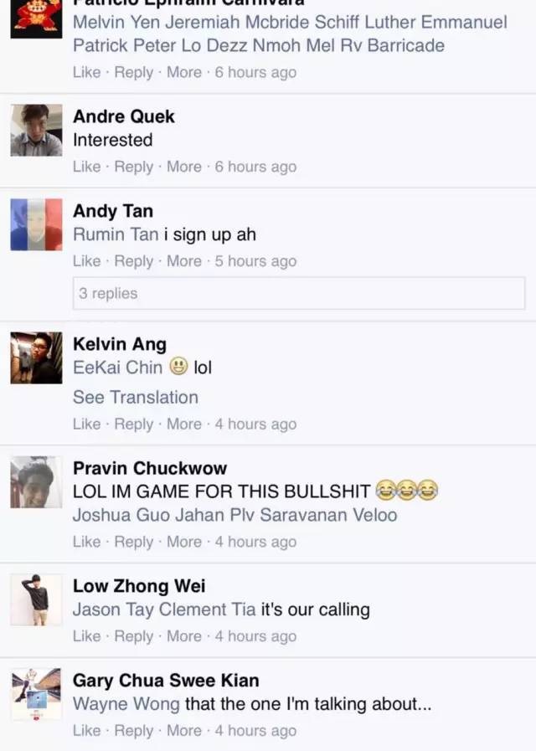This screenshot has width=536, height=751.
Task: Reply to Gary Chua Swee Kian's comment
Action: click(x=134, y=730)
